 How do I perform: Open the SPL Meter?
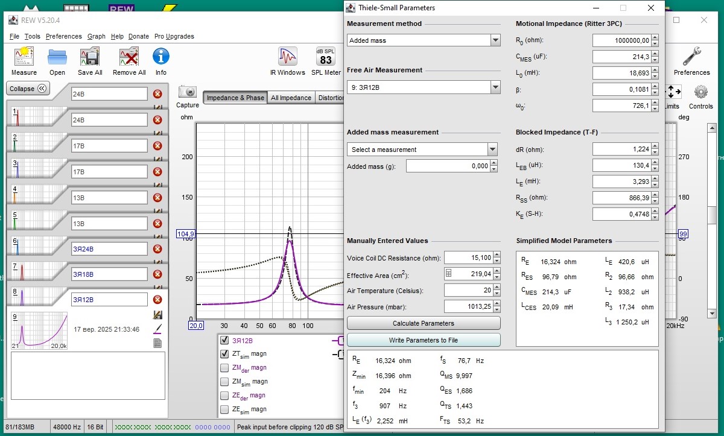(326, 58)
